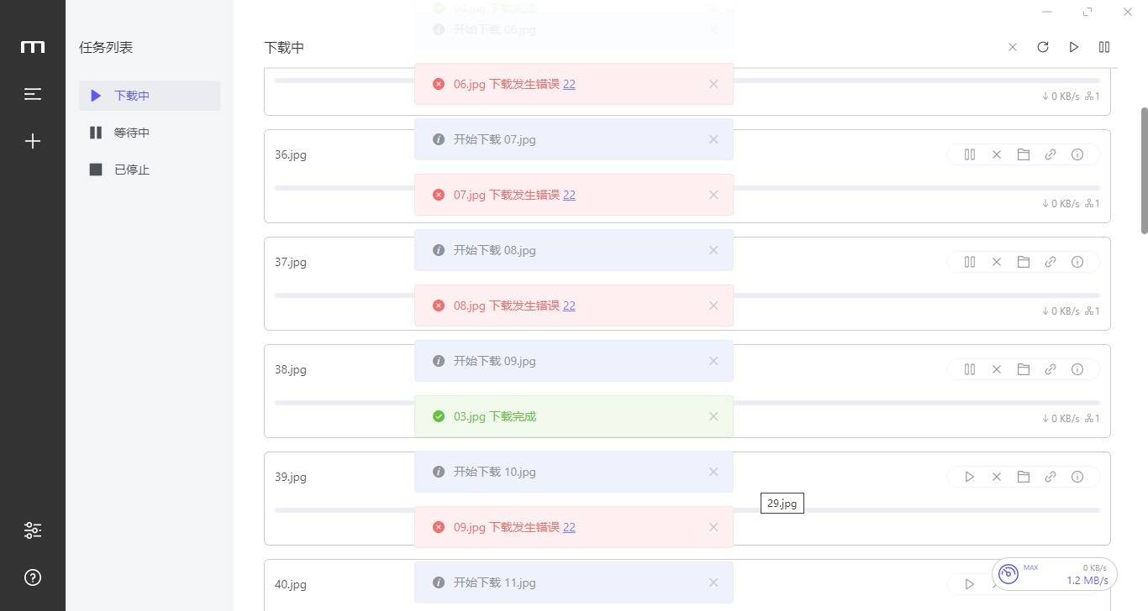
Task: Copy link for 37.jpg task
Action: 1051,262
